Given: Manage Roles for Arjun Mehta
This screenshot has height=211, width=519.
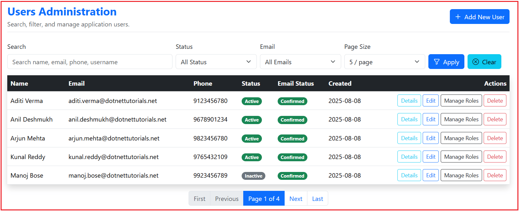Looking at the screenshot, I should tap(461, 138).
